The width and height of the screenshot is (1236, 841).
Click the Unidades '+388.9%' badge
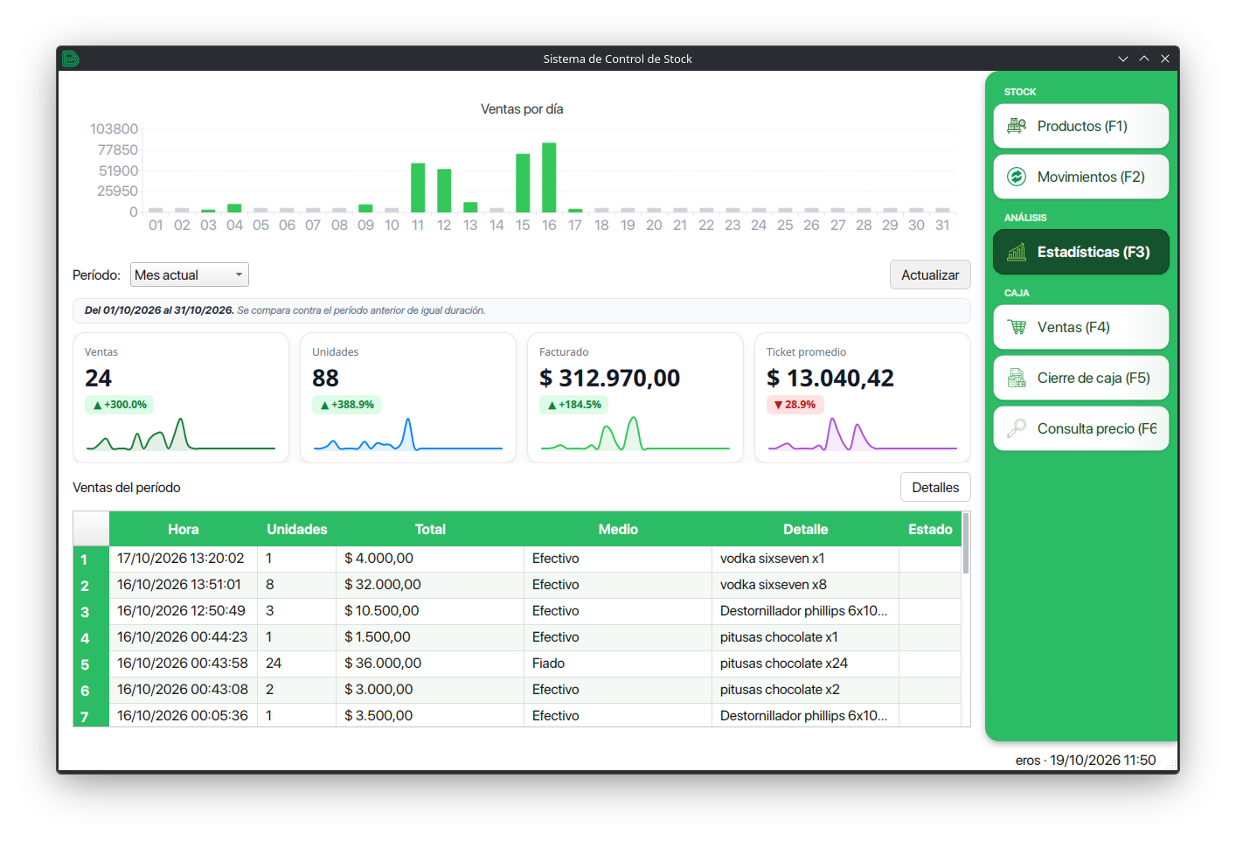(x=347, y=405)
